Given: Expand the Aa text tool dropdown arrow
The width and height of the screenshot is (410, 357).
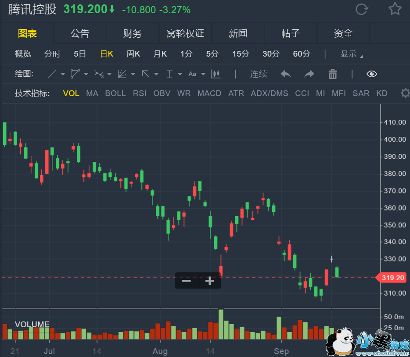Looking at the screenshot, I should pos(203,75).
